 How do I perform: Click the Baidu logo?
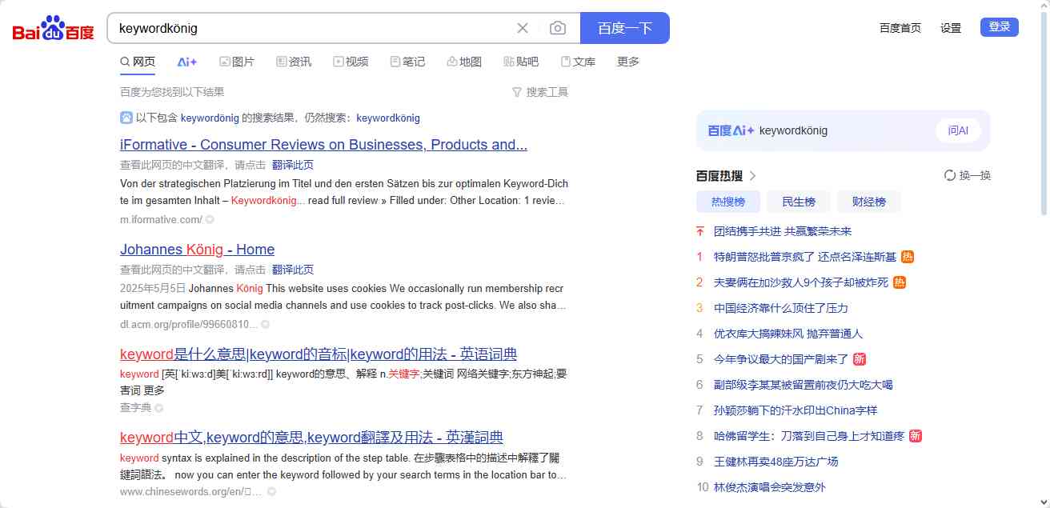[x=53, y=29]
